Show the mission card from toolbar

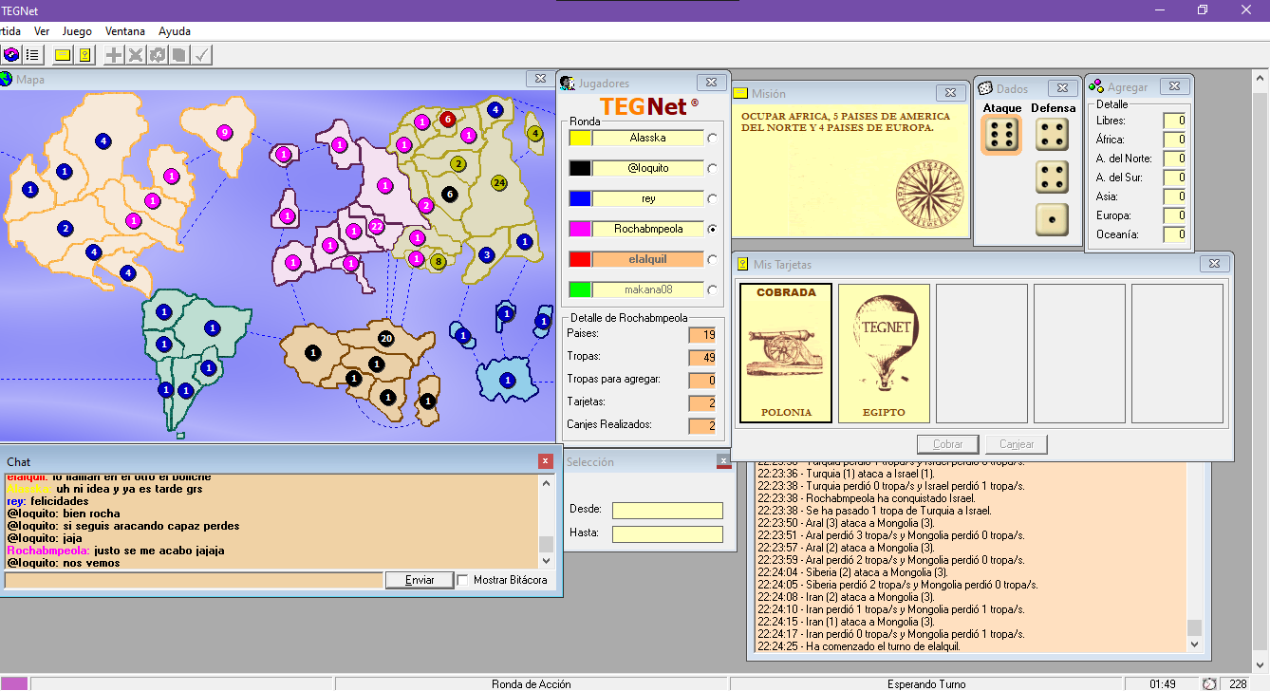[63, 55]
